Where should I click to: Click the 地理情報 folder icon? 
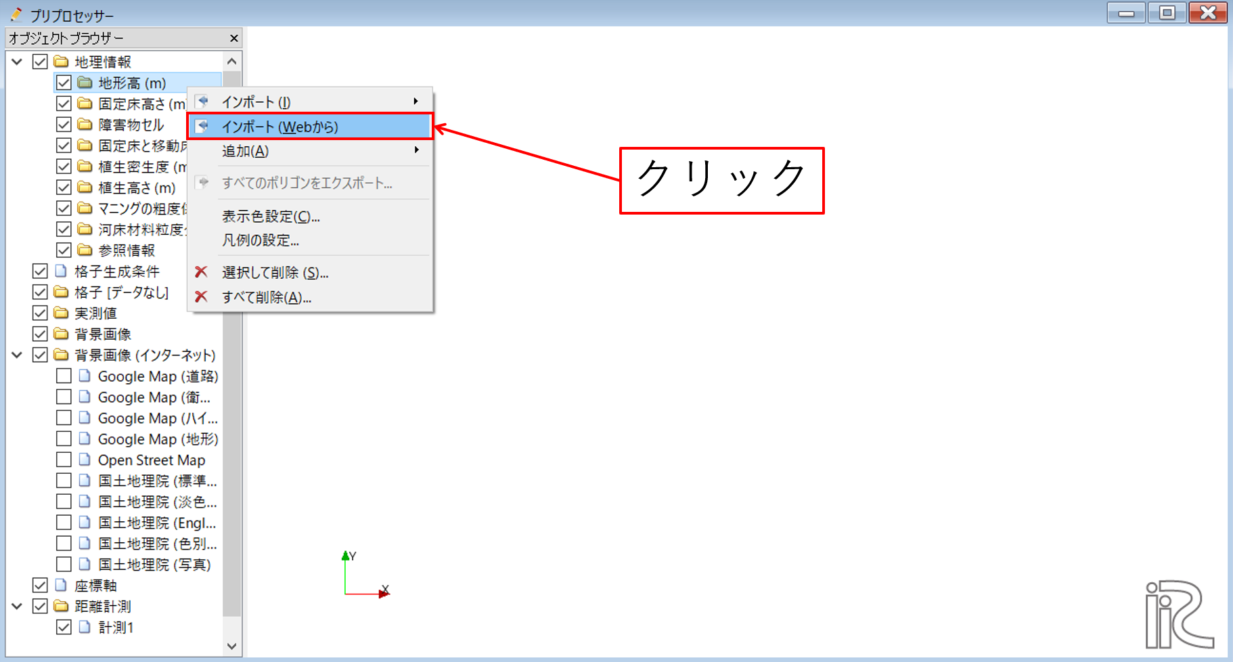[x=61, y=62]
